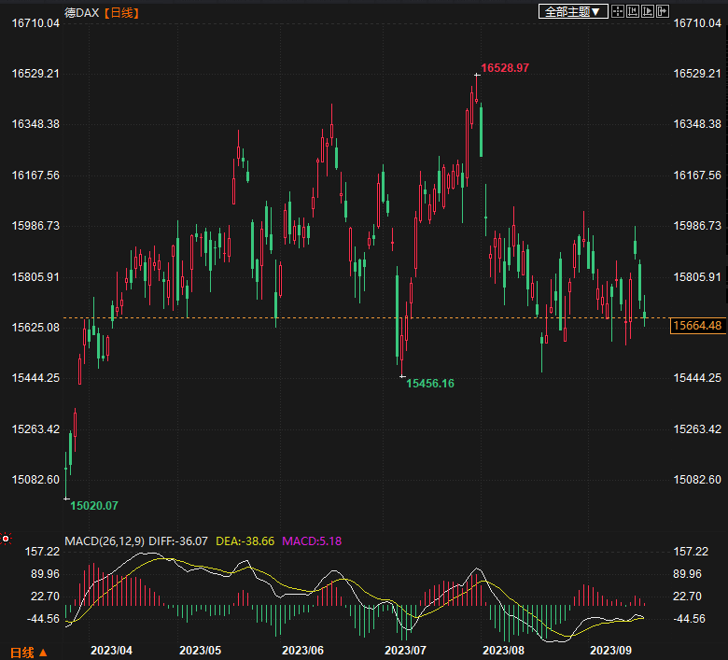Viewport: 728px width, 660px height.
Task: Click the MACD(26,12,9) indicator label
Action: (x=104, y=541)
